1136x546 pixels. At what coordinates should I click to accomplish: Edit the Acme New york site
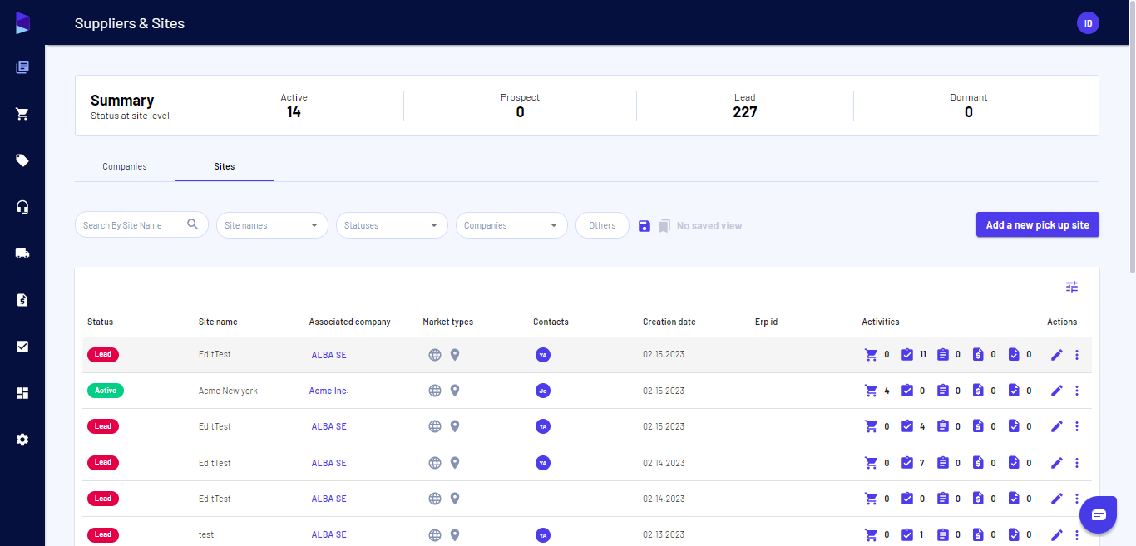1057,391
